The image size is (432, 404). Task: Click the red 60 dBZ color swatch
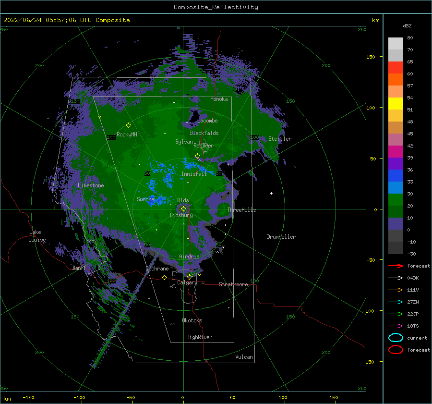point(396,68)
